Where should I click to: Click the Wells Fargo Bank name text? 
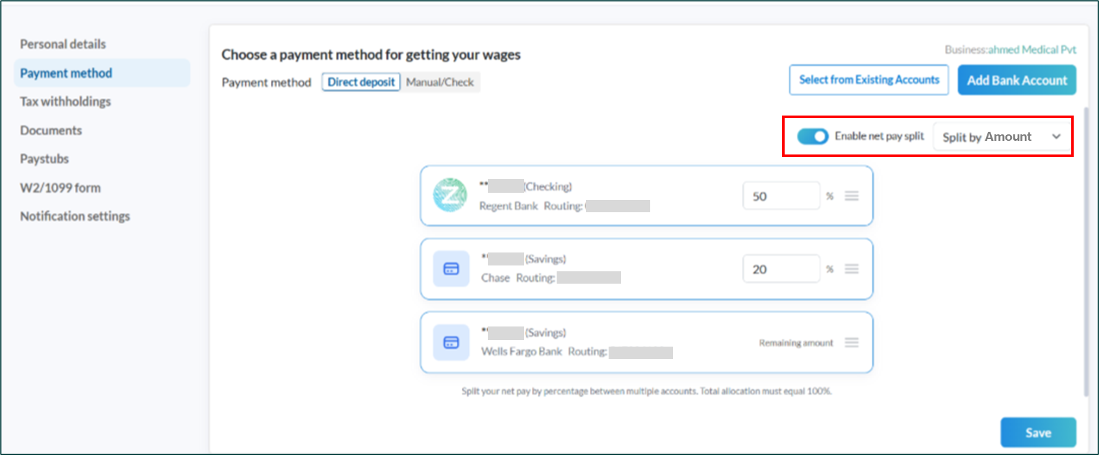(522, 351)
